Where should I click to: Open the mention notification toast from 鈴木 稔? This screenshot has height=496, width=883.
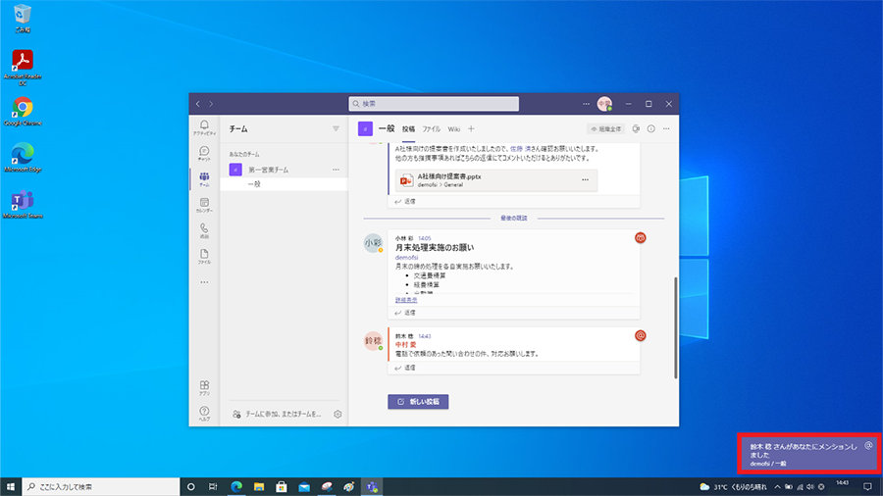(809, 454)
